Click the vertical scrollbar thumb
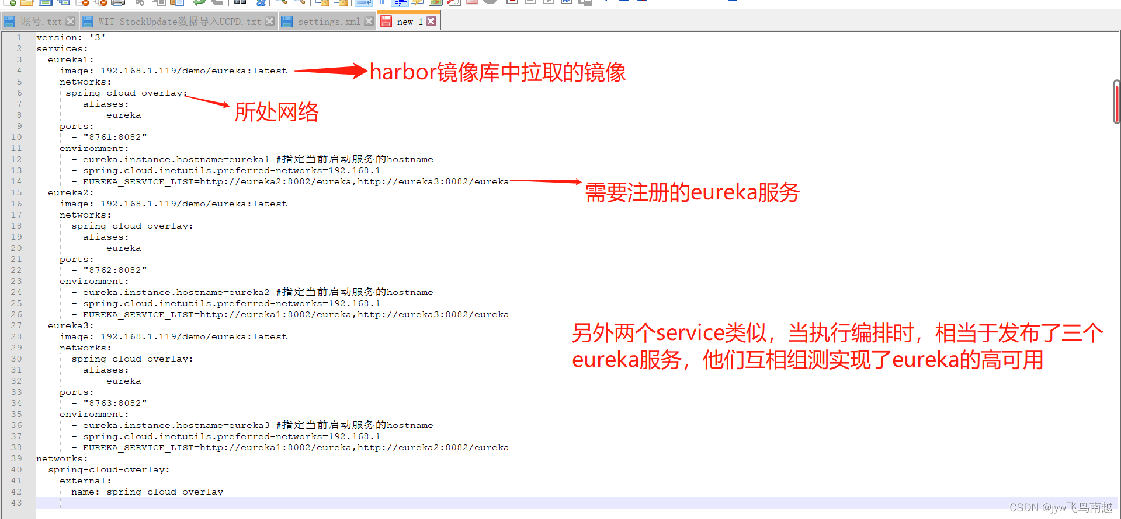1121x519 pixels. coord(1116,102)
